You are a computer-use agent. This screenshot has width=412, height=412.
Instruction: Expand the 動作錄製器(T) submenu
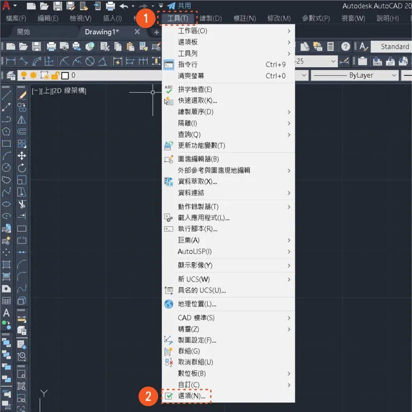[x=228, y=207]
